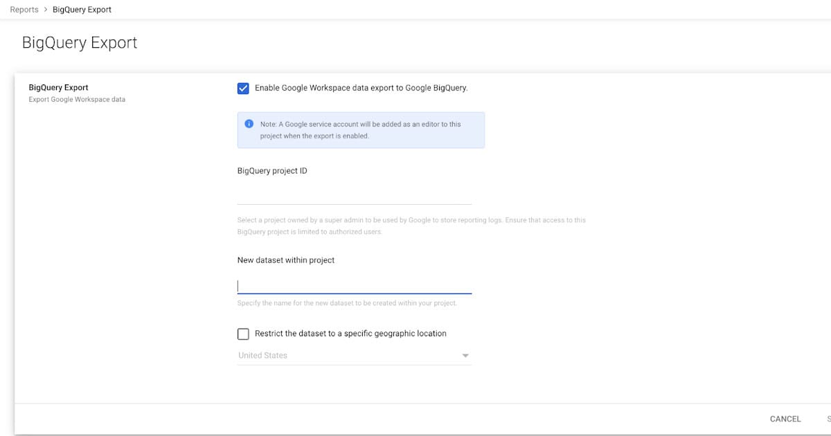Select BigQuery Export breadcrumb item
Viewport: 831px width, 436px height.
(82, 10)
